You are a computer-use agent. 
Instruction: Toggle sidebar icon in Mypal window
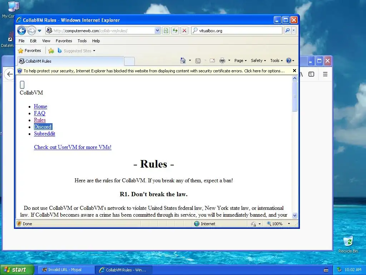311,74
